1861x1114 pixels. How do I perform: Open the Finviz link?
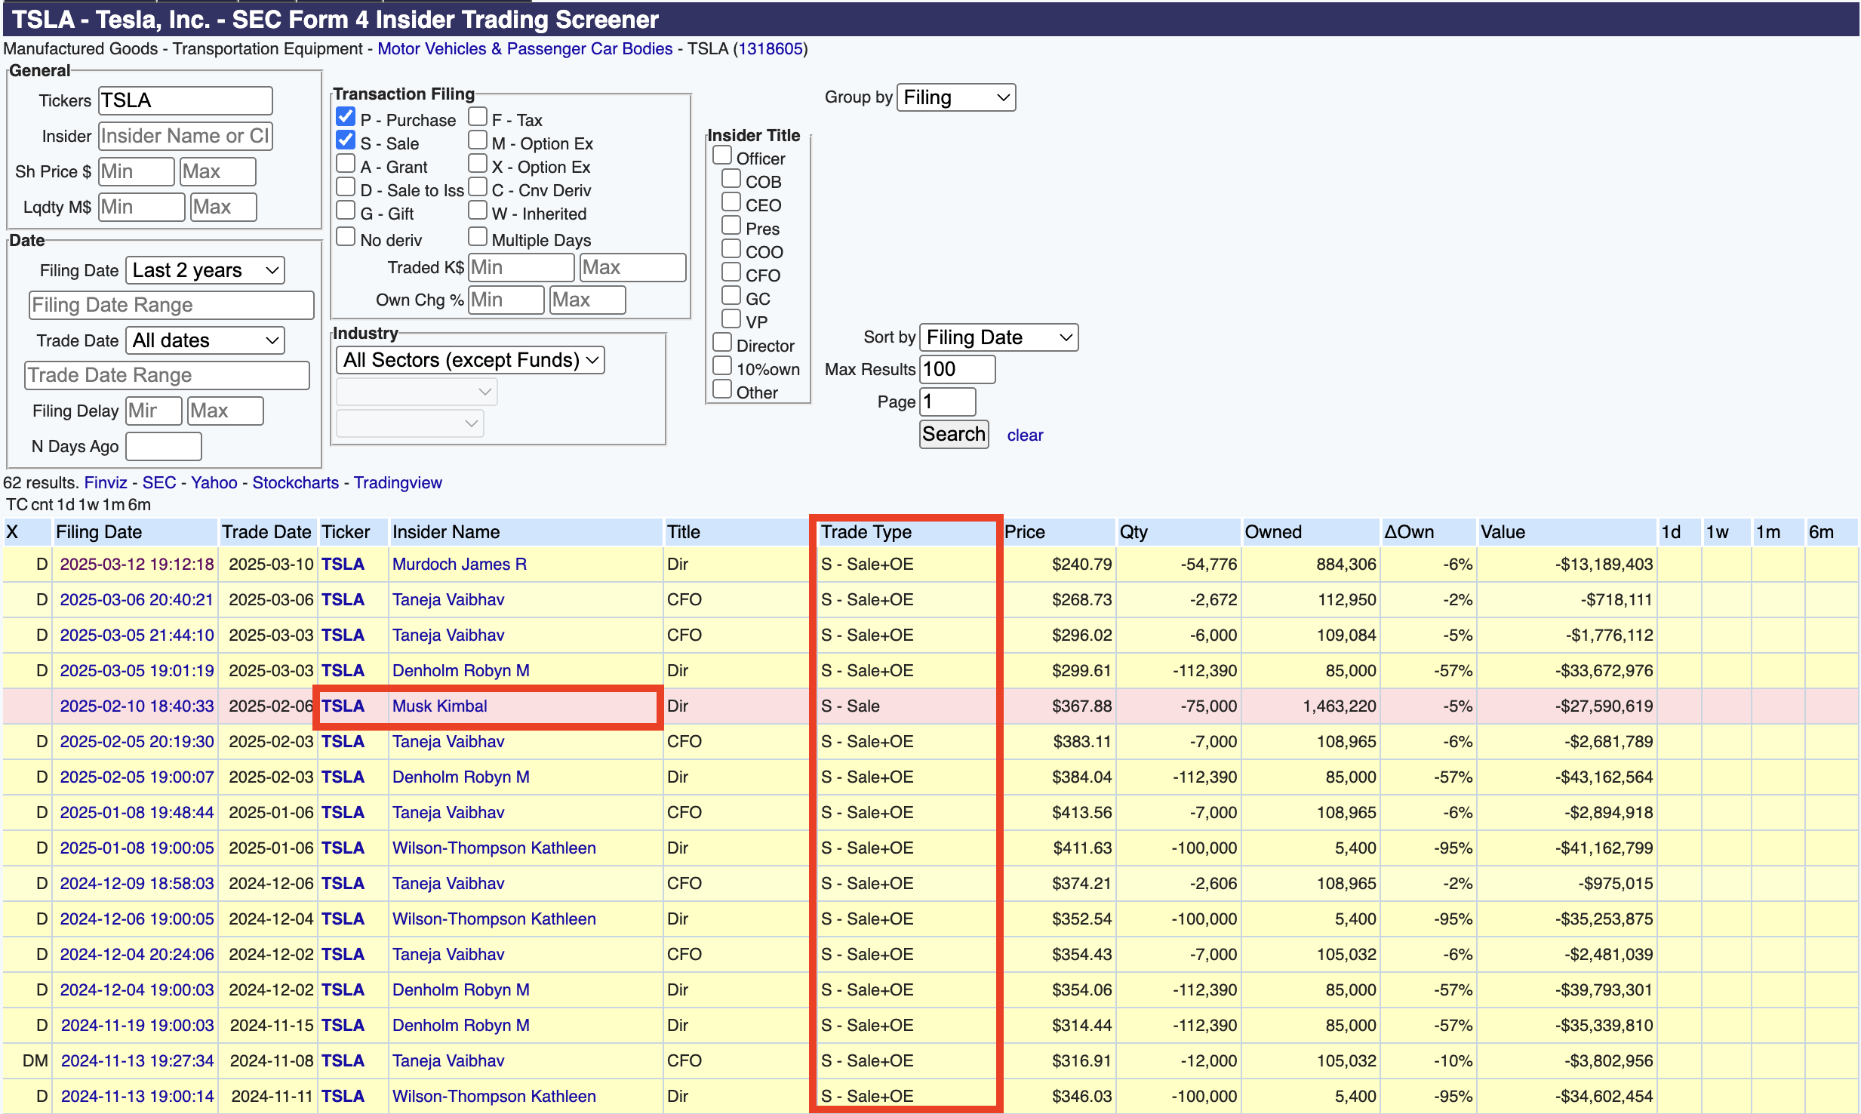(105, 483)
